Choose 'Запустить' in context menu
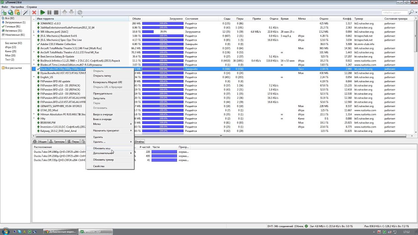 click(110, 98)
